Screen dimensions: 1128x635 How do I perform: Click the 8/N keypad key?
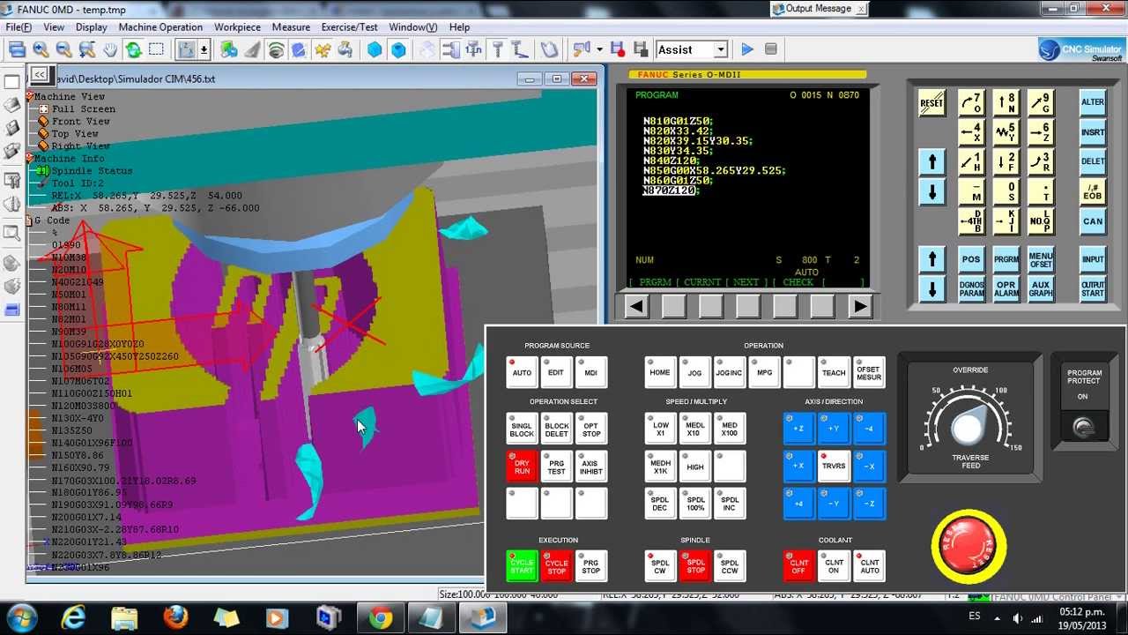point(1006,102)
